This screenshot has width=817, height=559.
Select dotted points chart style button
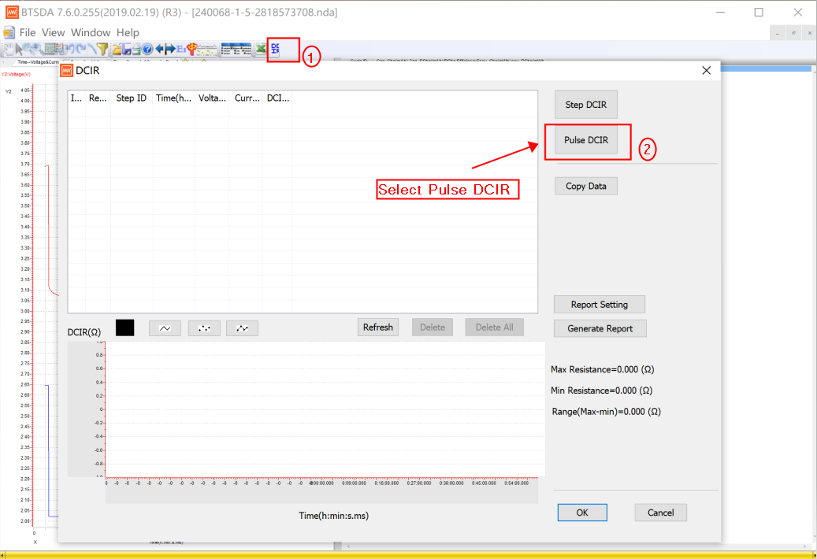pyautogui.click(x=204, y=328)
